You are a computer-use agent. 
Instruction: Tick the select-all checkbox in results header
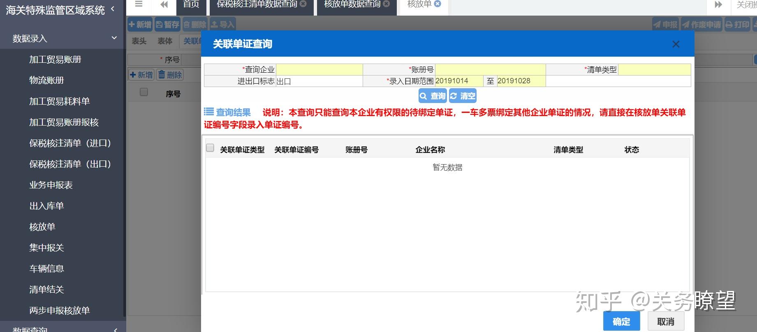[210, 148]
